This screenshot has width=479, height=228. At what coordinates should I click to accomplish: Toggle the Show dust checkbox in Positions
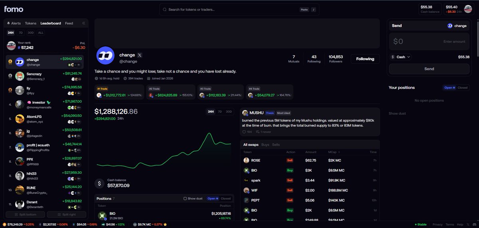coord(185,199)
